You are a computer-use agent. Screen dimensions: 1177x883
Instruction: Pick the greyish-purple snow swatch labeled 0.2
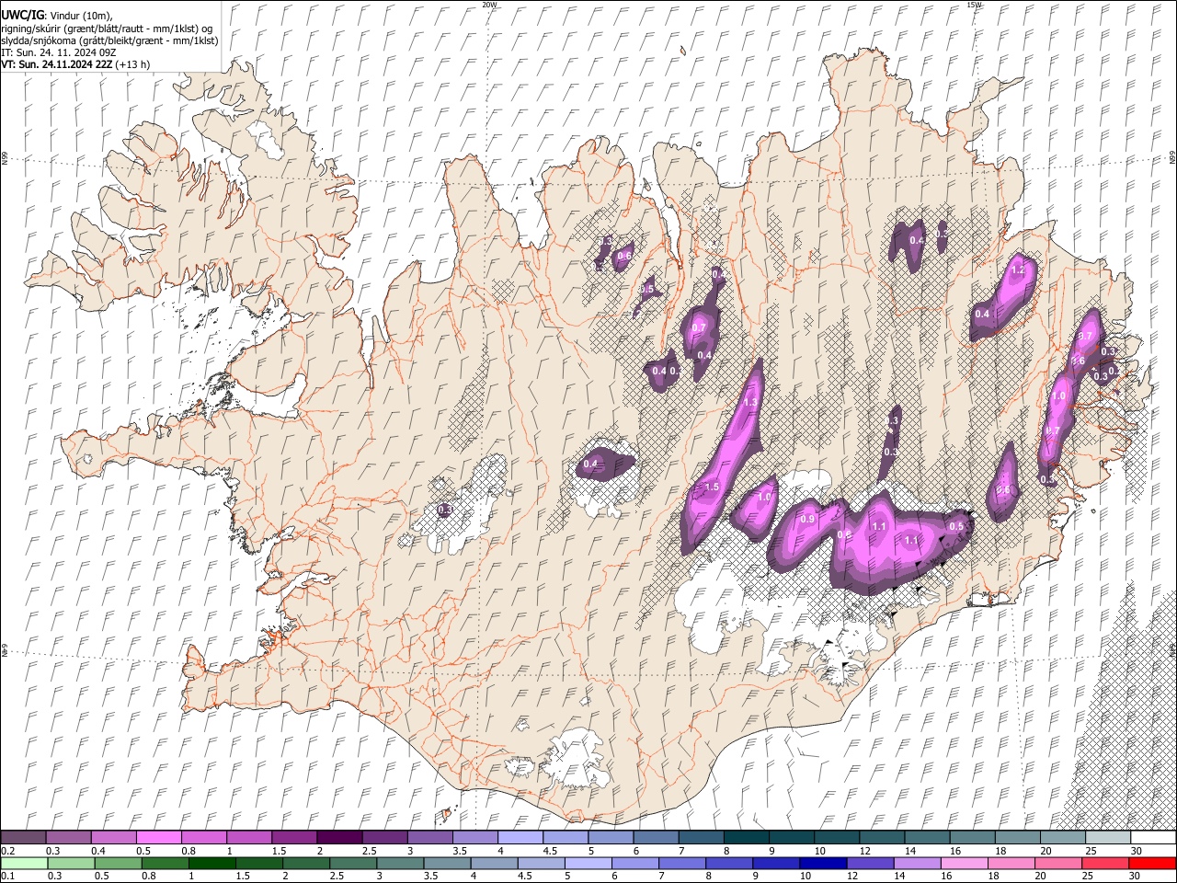click(24, 838)
